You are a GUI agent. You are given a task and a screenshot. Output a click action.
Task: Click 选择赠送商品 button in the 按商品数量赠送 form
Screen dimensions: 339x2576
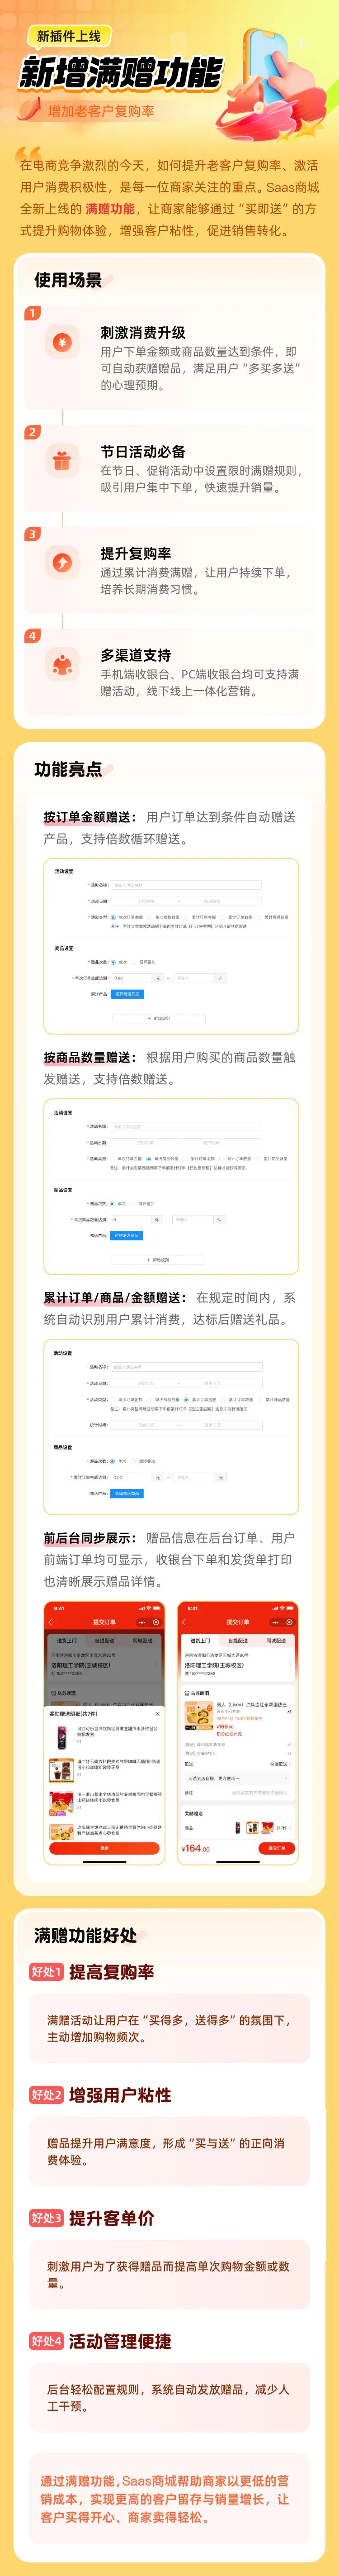[126, 1235]
